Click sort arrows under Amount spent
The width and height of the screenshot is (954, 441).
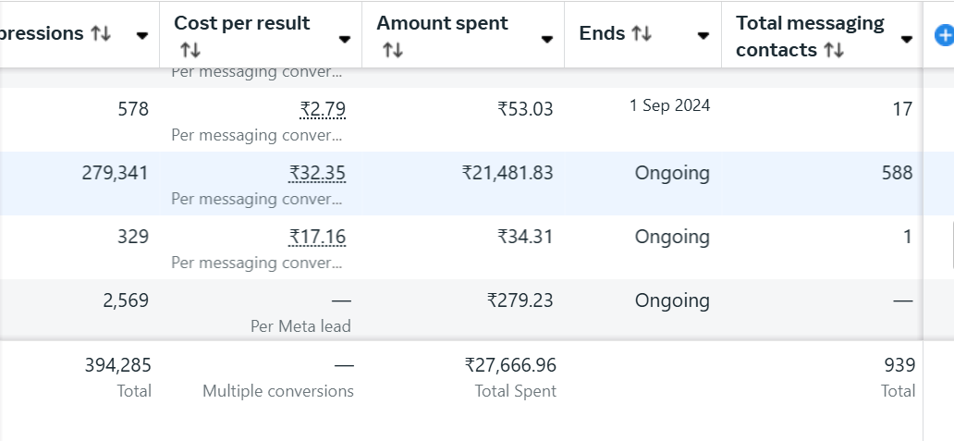pyautogui.click(x=391, y=50)
